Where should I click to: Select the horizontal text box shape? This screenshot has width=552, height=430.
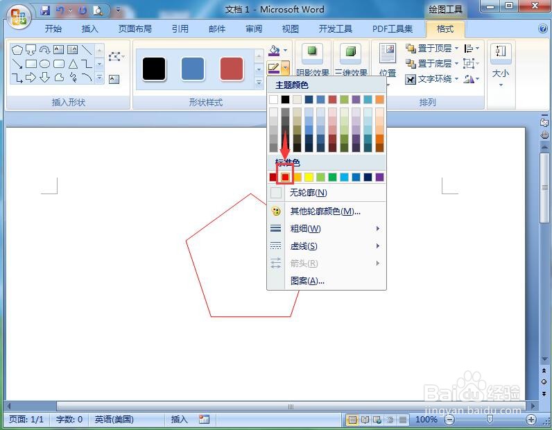(58, 50)
